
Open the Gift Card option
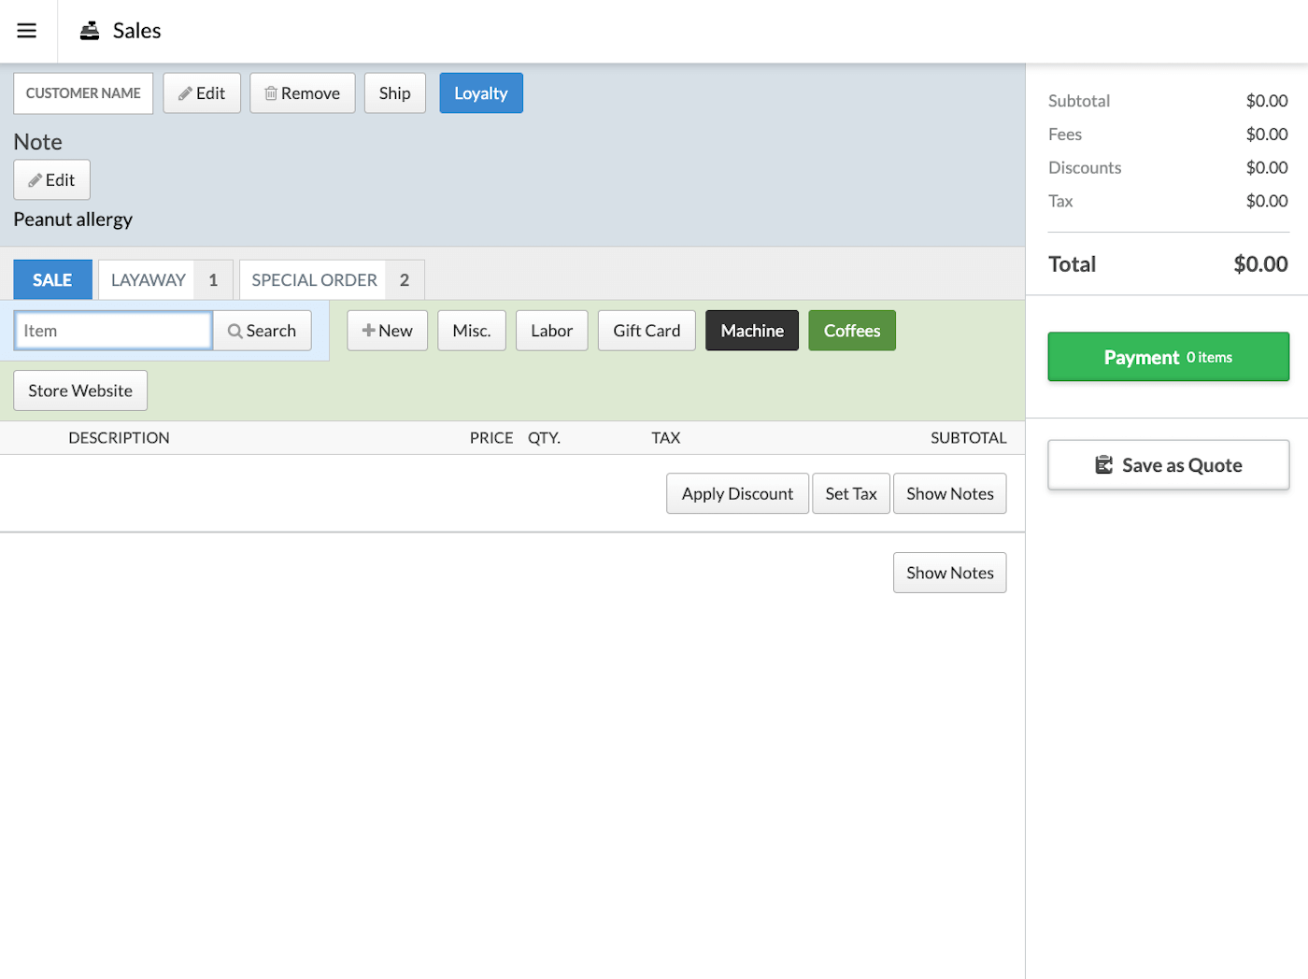coord(646,330)
